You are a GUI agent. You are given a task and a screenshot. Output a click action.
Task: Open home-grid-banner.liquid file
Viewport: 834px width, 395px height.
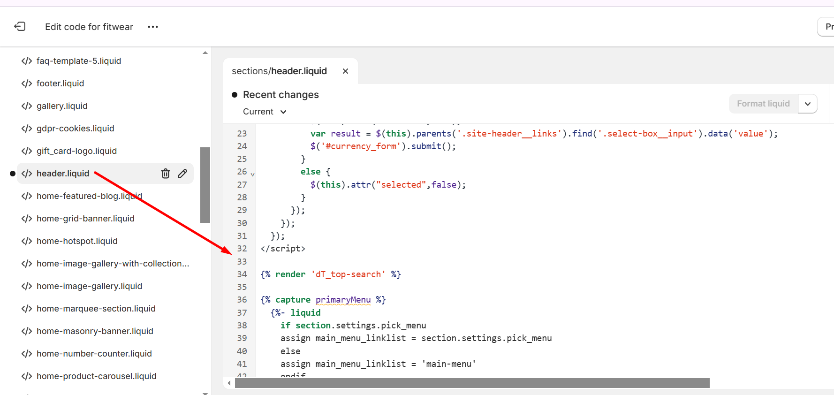pos(85,219)
